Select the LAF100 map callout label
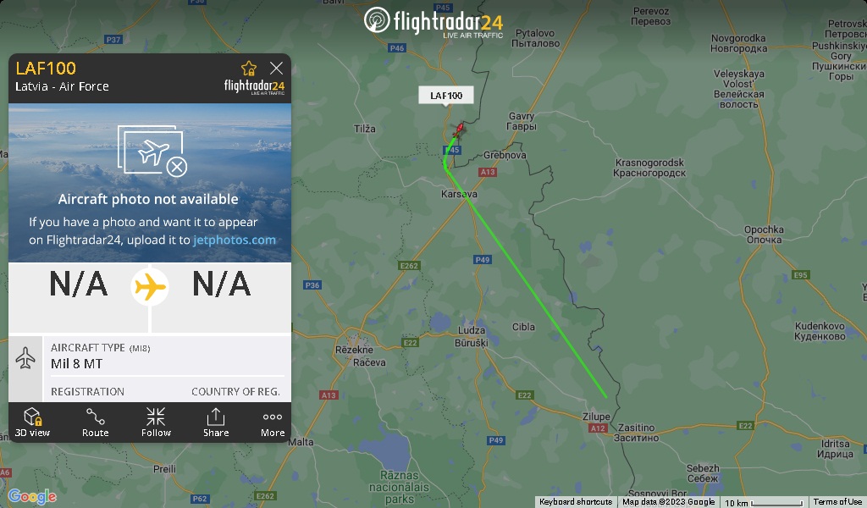The height and width of the screenshot is (508, 867). [x=446, y=96]
